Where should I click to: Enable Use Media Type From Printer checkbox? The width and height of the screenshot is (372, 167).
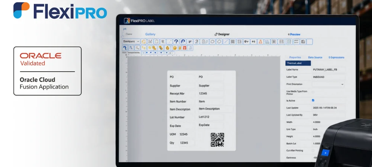tap(313, 92)
